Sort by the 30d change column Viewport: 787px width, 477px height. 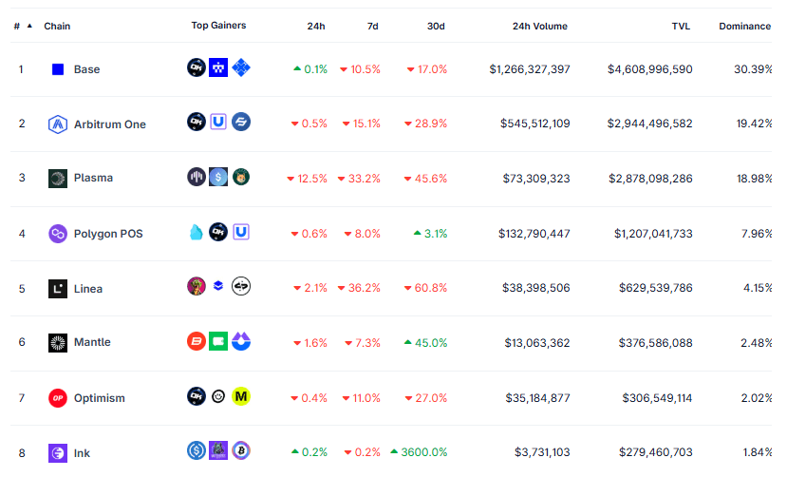click(x=436, y=27)
